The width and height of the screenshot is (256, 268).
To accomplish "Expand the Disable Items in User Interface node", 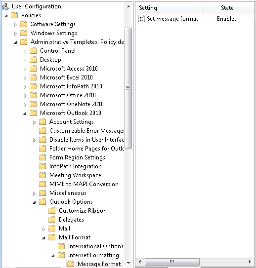I will click(x=34, y=140).
